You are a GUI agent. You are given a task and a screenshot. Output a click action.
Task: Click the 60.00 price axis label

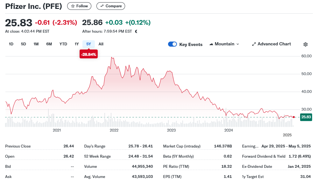tap(306, 56)
